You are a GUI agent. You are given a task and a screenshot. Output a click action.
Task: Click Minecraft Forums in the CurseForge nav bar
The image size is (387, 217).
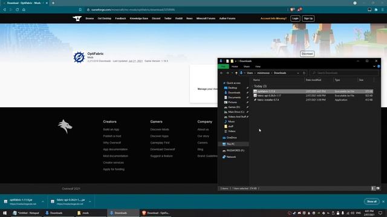click(206, 19)
